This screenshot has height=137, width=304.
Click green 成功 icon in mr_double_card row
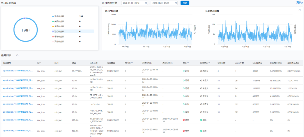pyautogui.click(x=201, y=120)
